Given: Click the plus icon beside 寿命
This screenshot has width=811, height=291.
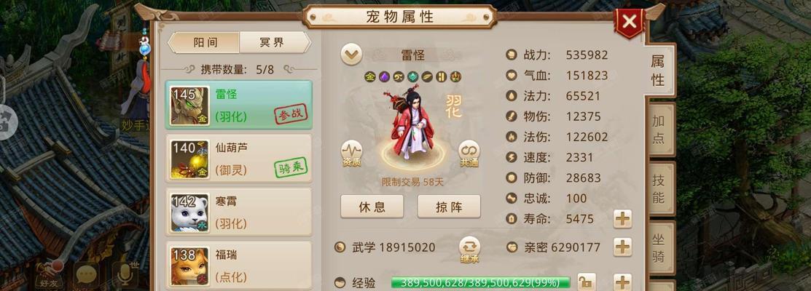Looking at the screenshot, I should pos(623,219).
